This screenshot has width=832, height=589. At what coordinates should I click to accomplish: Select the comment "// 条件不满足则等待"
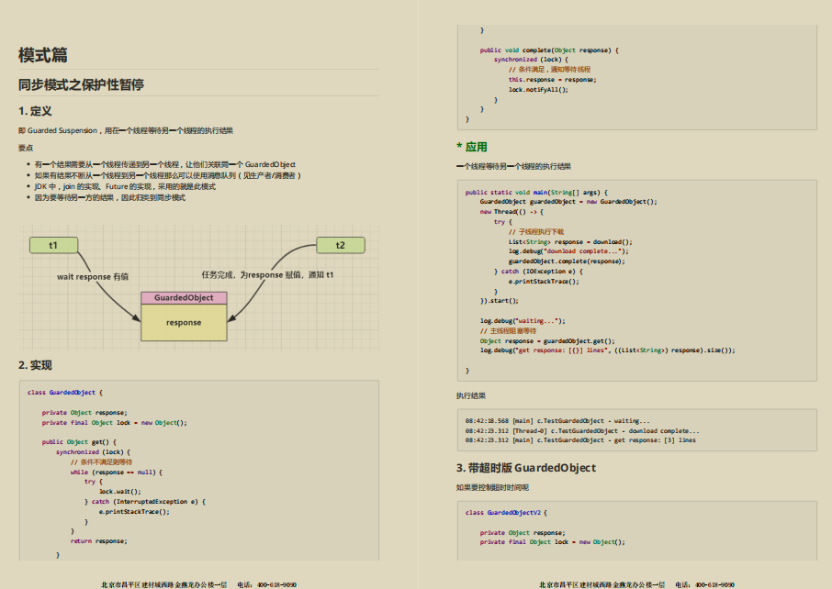click(x=101, y=462)
